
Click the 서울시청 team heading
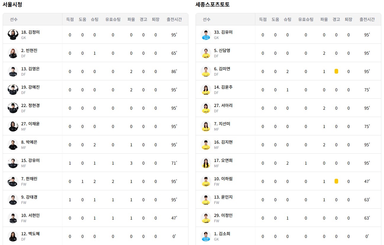click(12, 4)
